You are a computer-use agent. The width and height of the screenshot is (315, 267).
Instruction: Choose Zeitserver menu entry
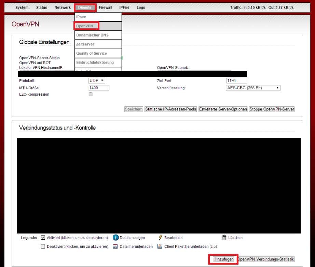[x=98, y=44]
